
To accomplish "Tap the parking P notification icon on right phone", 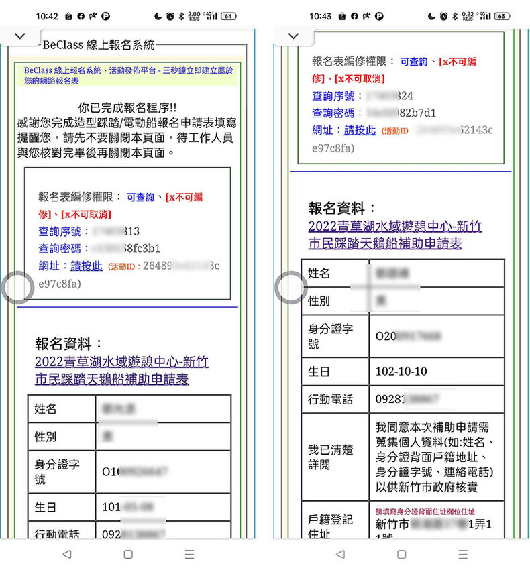I will pos(379,16).
